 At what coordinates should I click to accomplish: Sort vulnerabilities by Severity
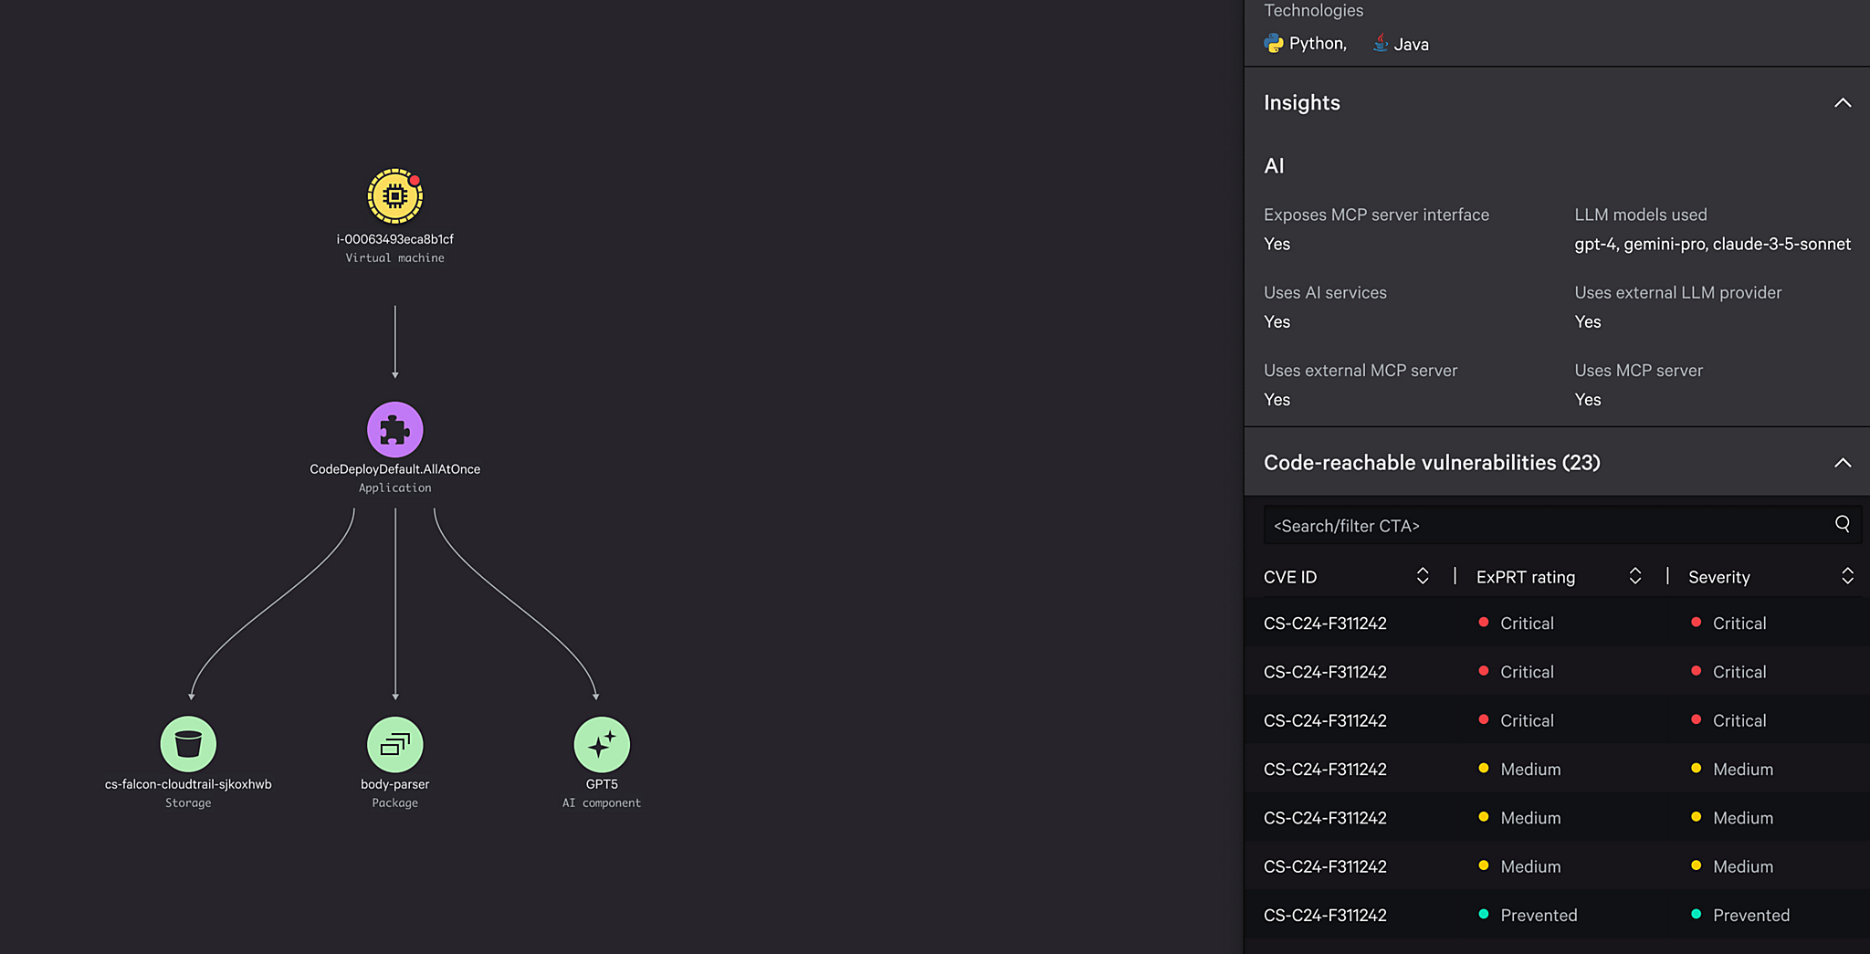point(1846,576)
